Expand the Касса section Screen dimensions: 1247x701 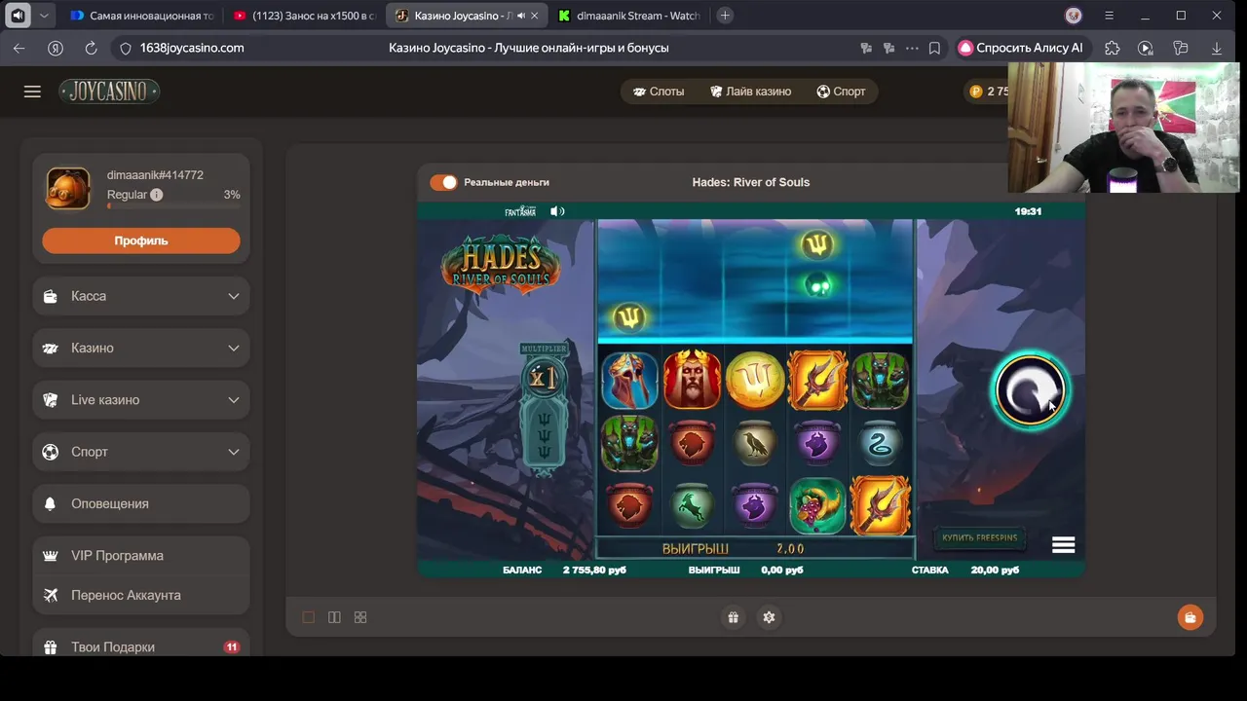click(141, 296)
